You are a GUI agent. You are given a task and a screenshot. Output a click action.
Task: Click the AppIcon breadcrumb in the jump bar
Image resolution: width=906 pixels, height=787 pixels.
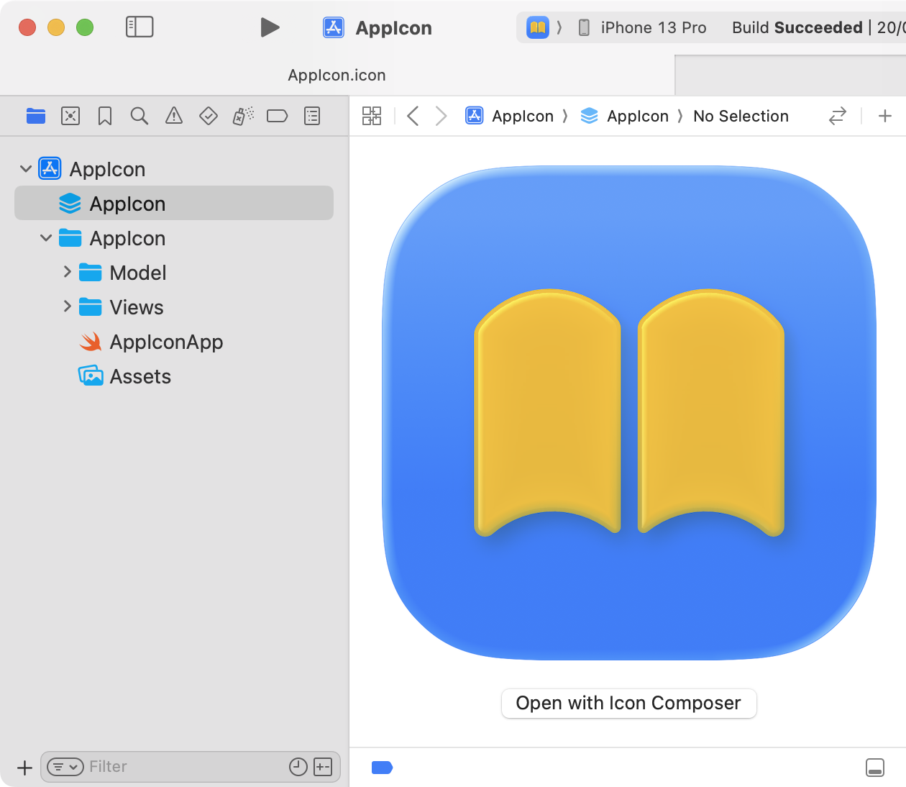pyautogui.click(x=523, y=116)
